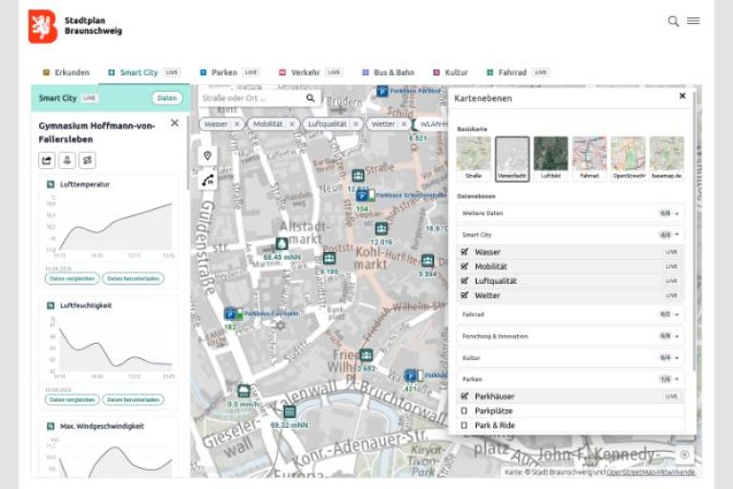Uncheck the Wasser layer checkbox
The width and height of the screenshot is (733, 489).
pos(464,252)
